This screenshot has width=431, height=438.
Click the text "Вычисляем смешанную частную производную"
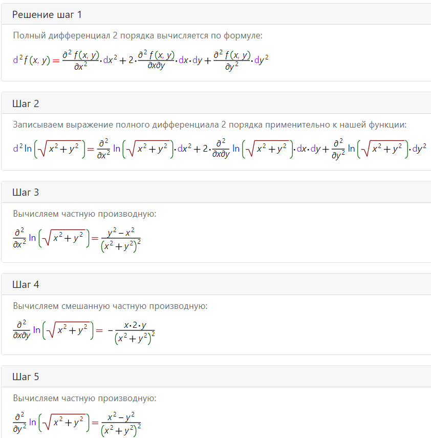110,306
